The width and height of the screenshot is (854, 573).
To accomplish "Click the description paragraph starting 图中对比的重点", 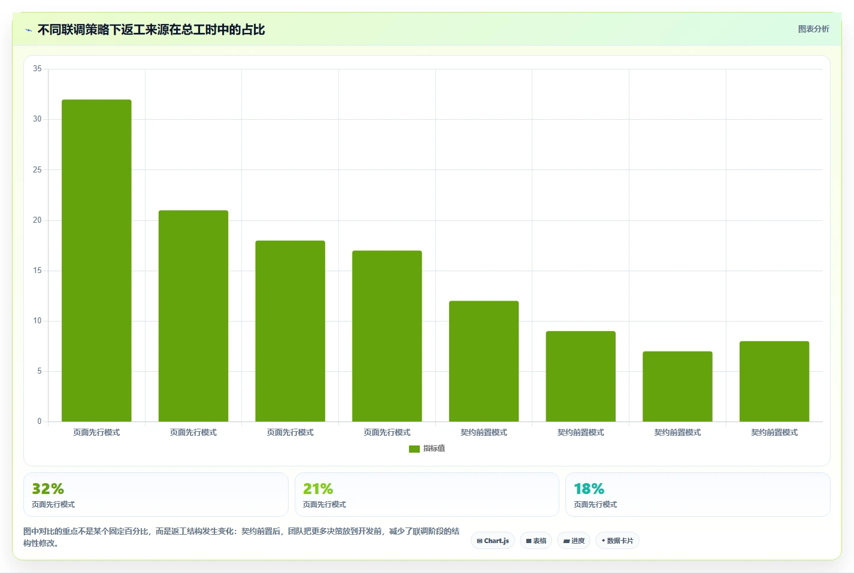I will (x=241, y=537).
